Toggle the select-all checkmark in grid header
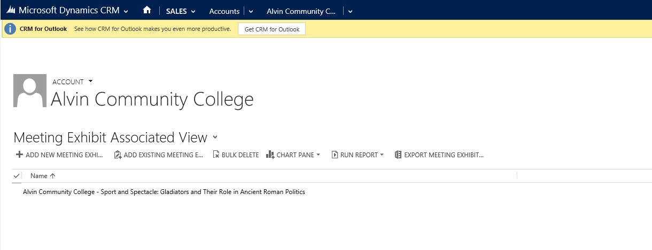This screenshot has height=250, width=652. pos(17,175)
